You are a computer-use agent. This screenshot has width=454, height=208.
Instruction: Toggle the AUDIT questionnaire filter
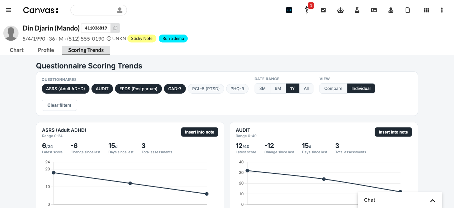tap(102, 89)
